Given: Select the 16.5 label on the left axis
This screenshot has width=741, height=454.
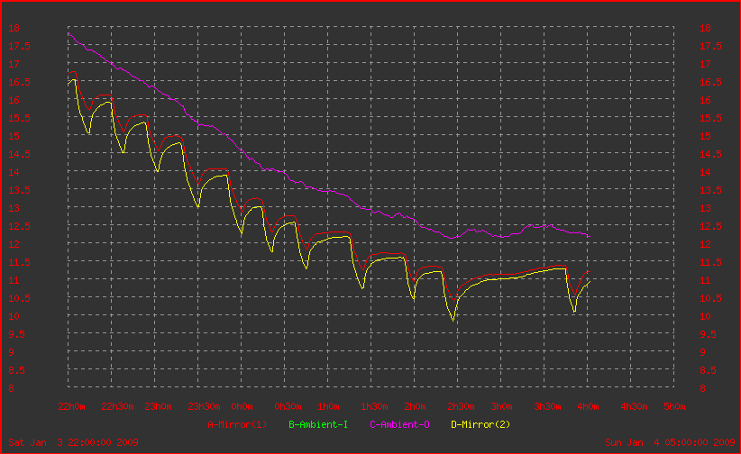Looking at the screenshot, I should point(19,82).
